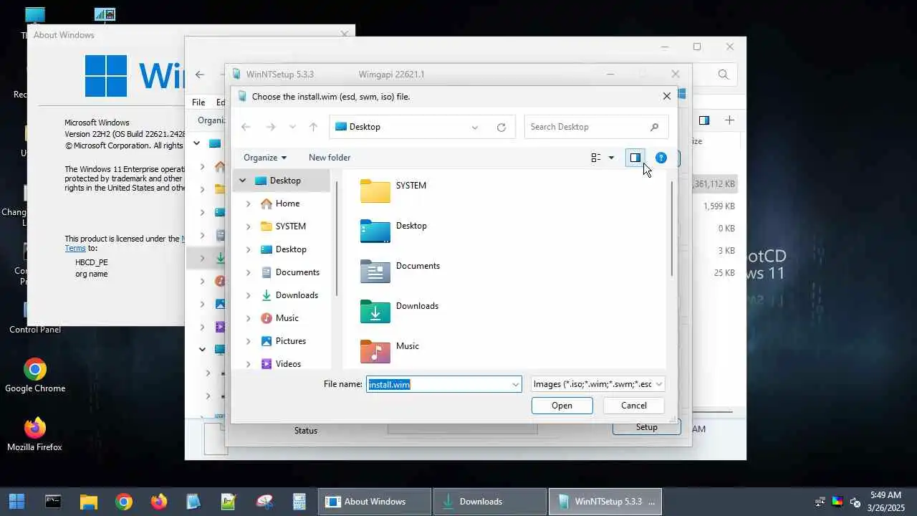Click the change view icon

(x=595, y=158)
